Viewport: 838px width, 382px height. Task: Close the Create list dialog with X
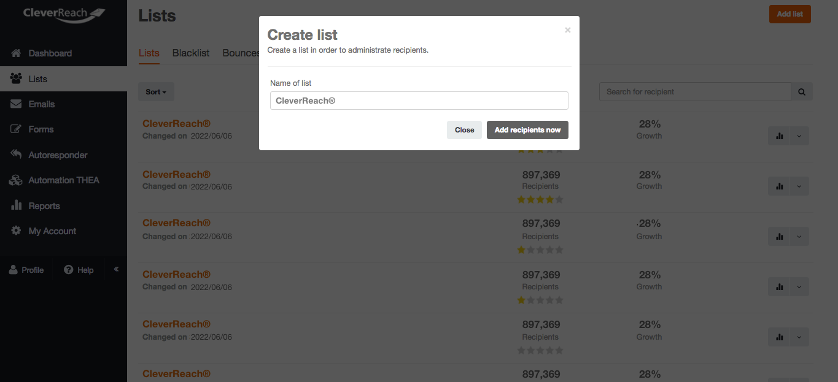pos(568,30)
